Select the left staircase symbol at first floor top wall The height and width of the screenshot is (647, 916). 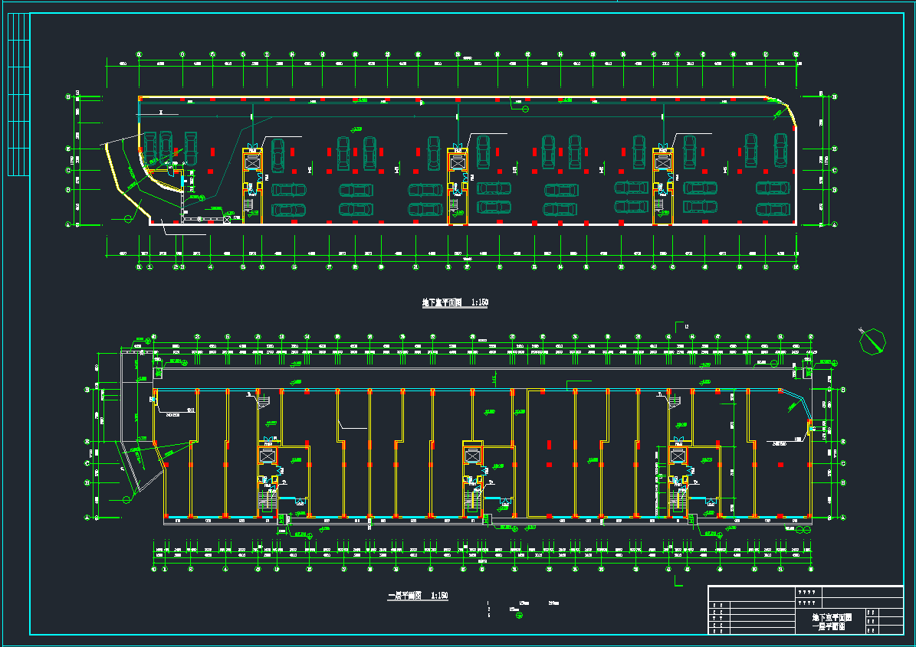264,400
